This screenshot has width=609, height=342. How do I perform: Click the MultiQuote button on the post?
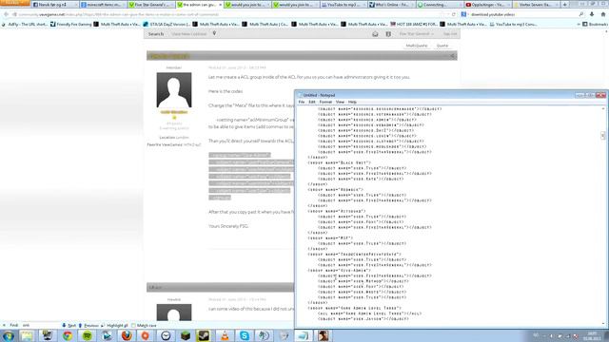coord(417,46)
